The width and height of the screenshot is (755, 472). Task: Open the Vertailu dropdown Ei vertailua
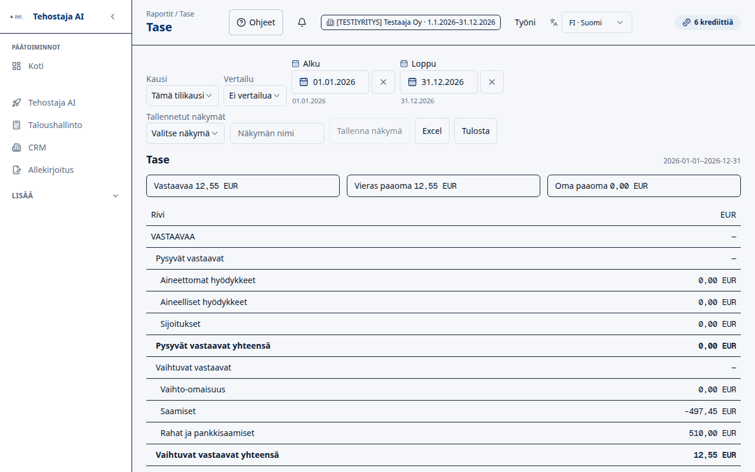click(x=255, y=96)
